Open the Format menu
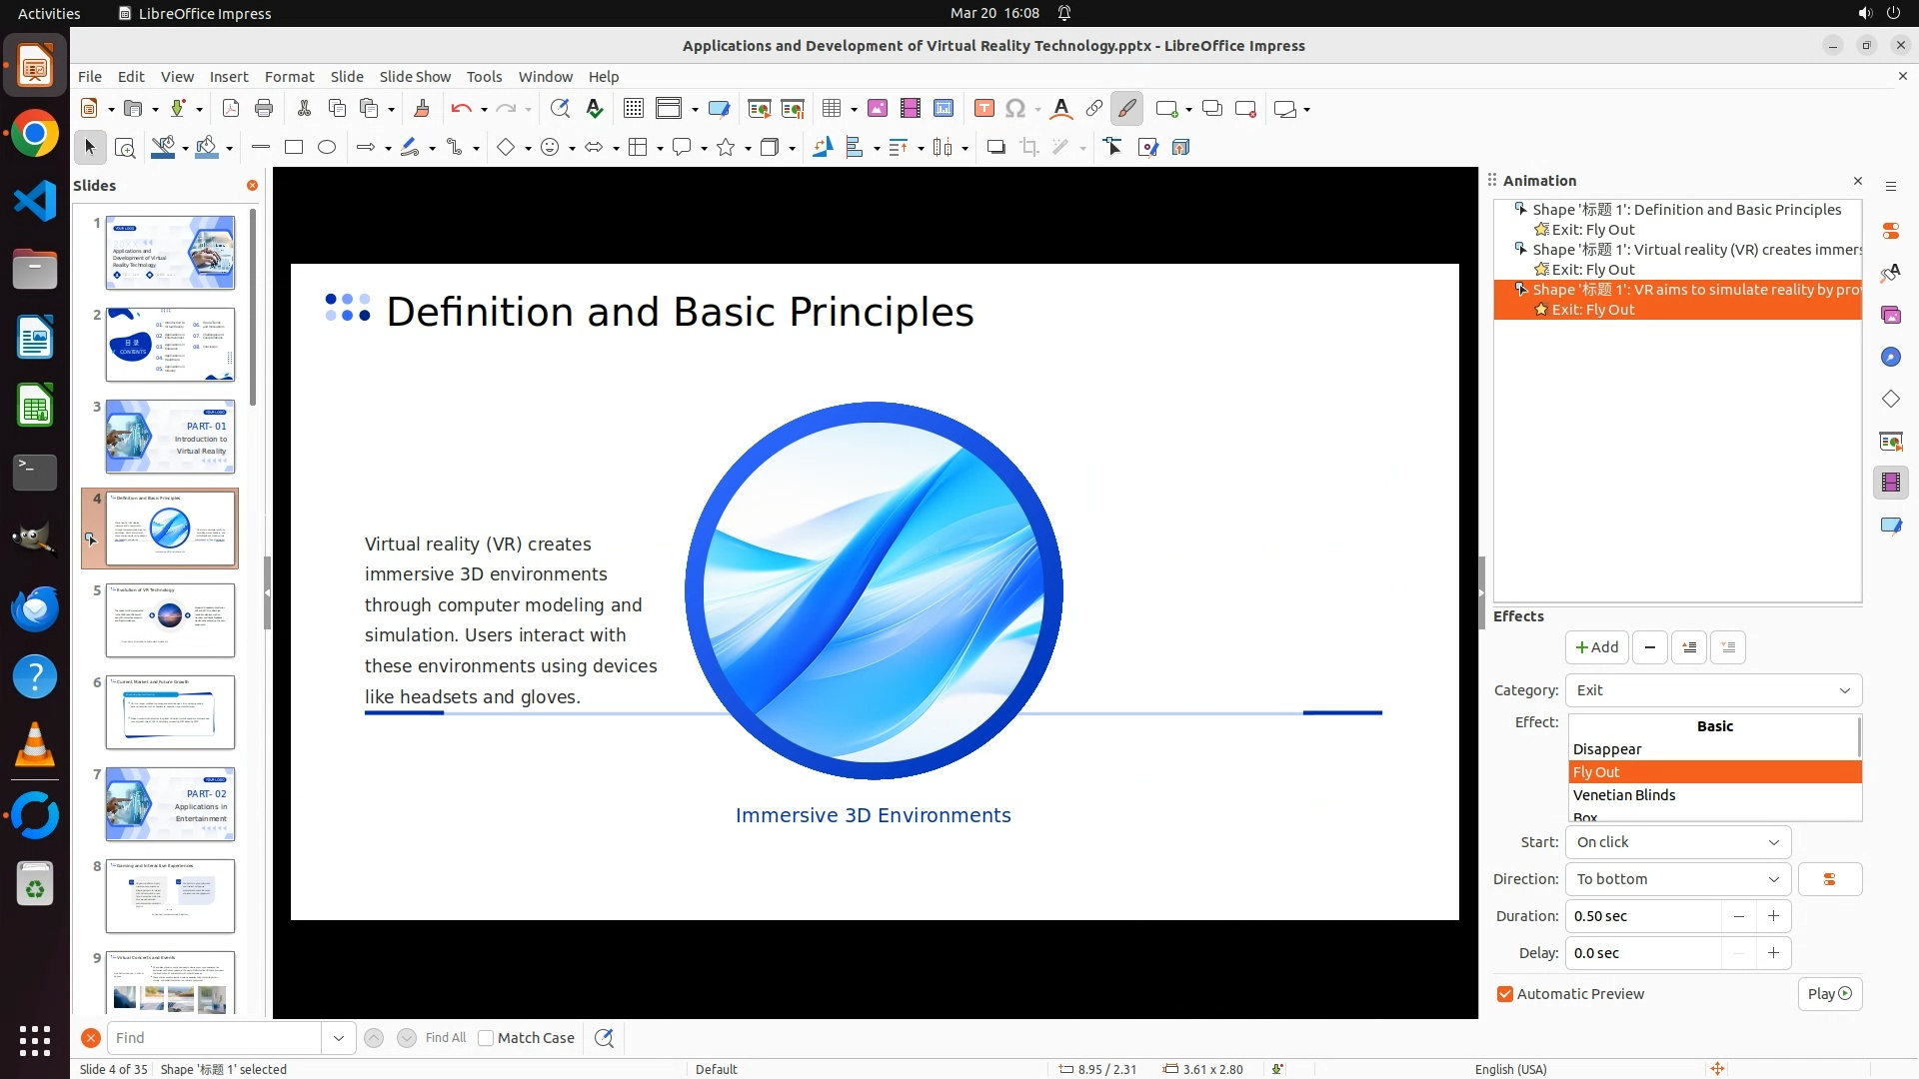Screen dimensions: 1919x1079 pos(289,77)
